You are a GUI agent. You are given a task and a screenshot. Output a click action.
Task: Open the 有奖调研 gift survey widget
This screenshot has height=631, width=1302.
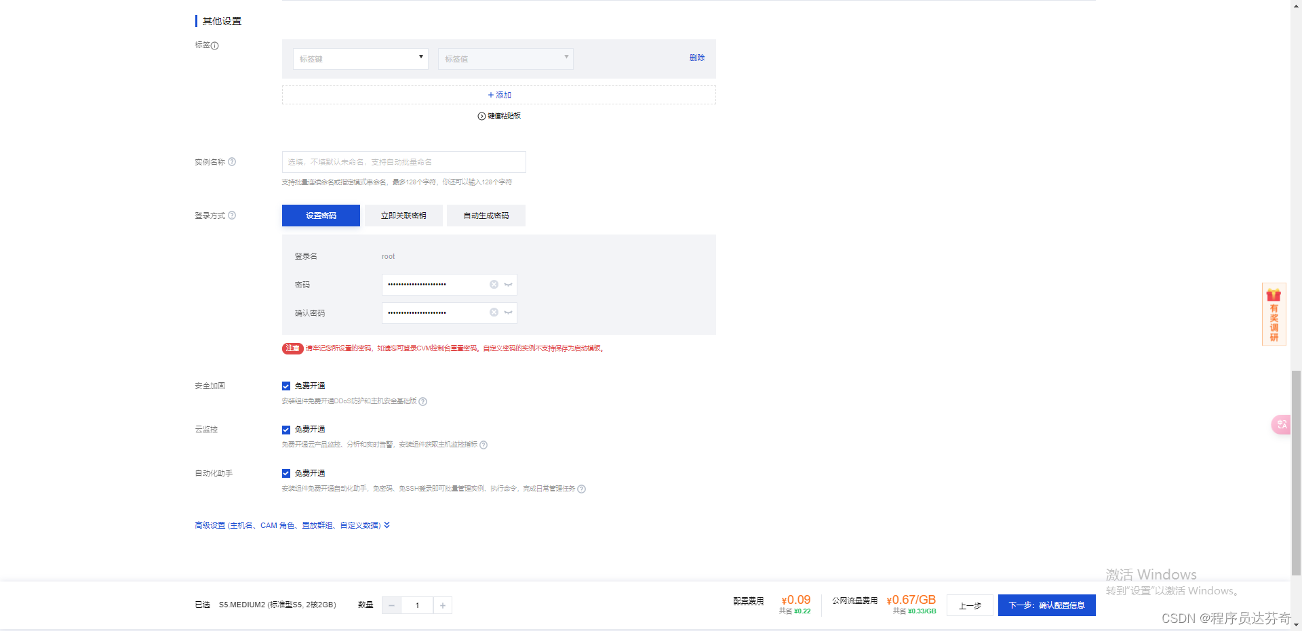click(x=1274, y=314)
